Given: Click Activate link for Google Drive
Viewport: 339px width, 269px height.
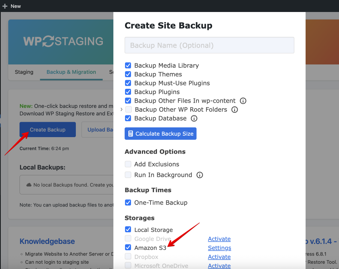Looking at the screenshot, I should pyautogui.click(x=219, y=239).
